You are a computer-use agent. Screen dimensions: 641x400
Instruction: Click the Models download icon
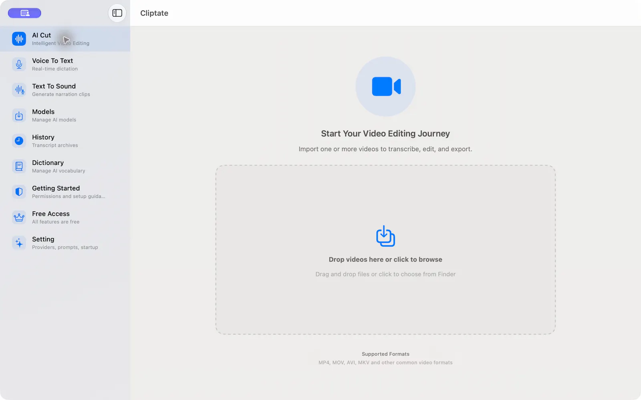coord(19,116)
